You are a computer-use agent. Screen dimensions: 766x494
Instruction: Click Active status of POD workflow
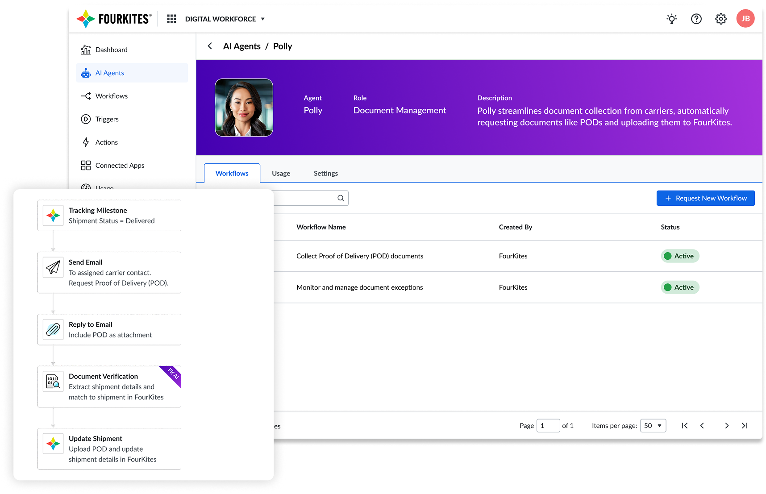pos(680,256)
